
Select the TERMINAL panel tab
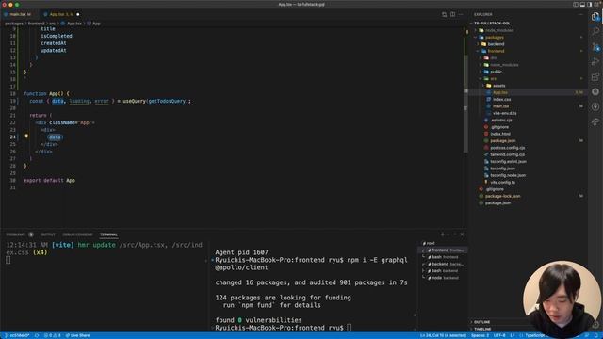(x=108, y=234)
